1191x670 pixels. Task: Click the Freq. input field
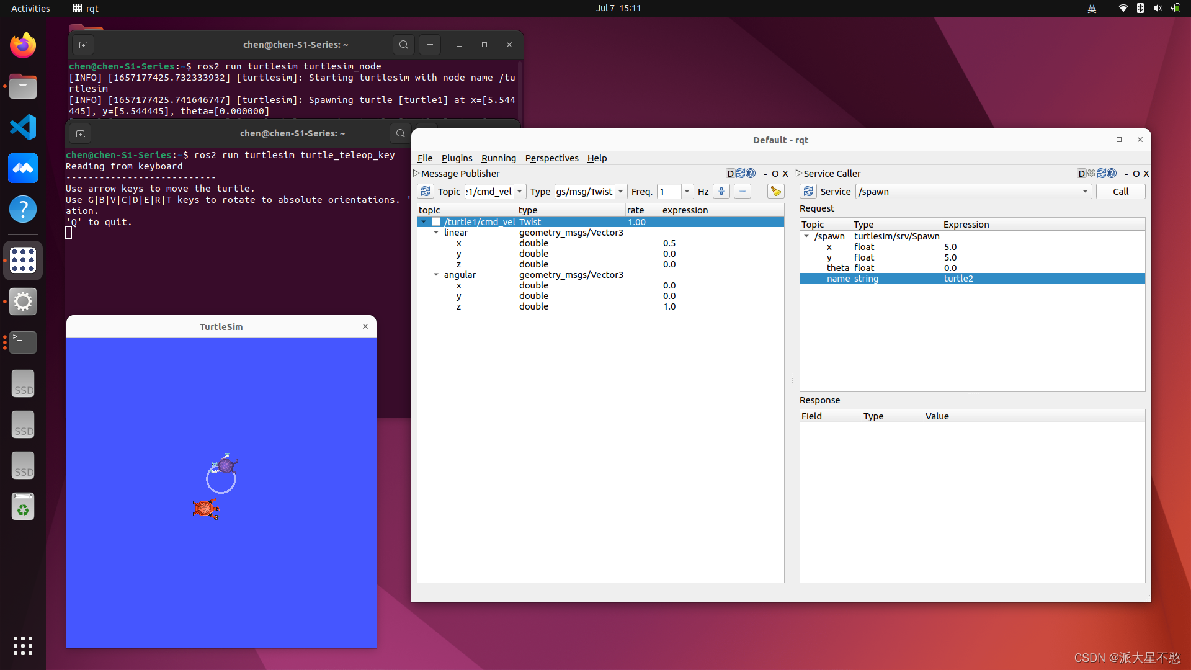tap(670, 191)
